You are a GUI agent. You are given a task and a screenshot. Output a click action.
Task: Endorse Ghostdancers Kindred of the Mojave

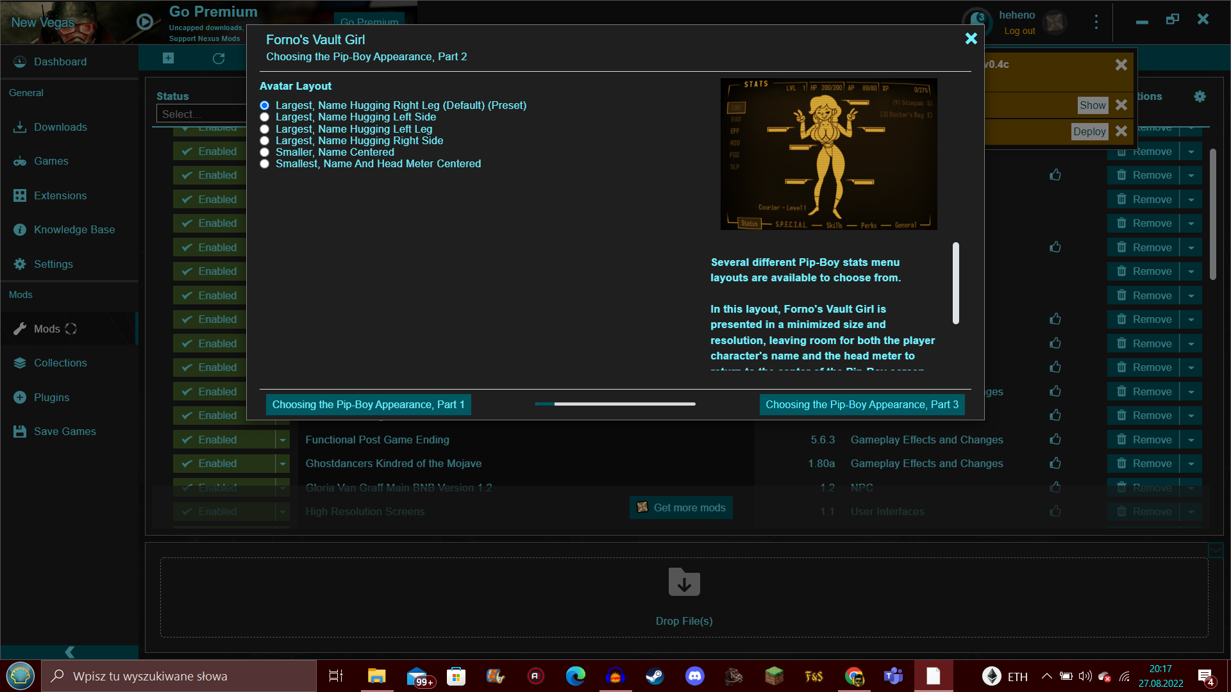click(1055, 463)
